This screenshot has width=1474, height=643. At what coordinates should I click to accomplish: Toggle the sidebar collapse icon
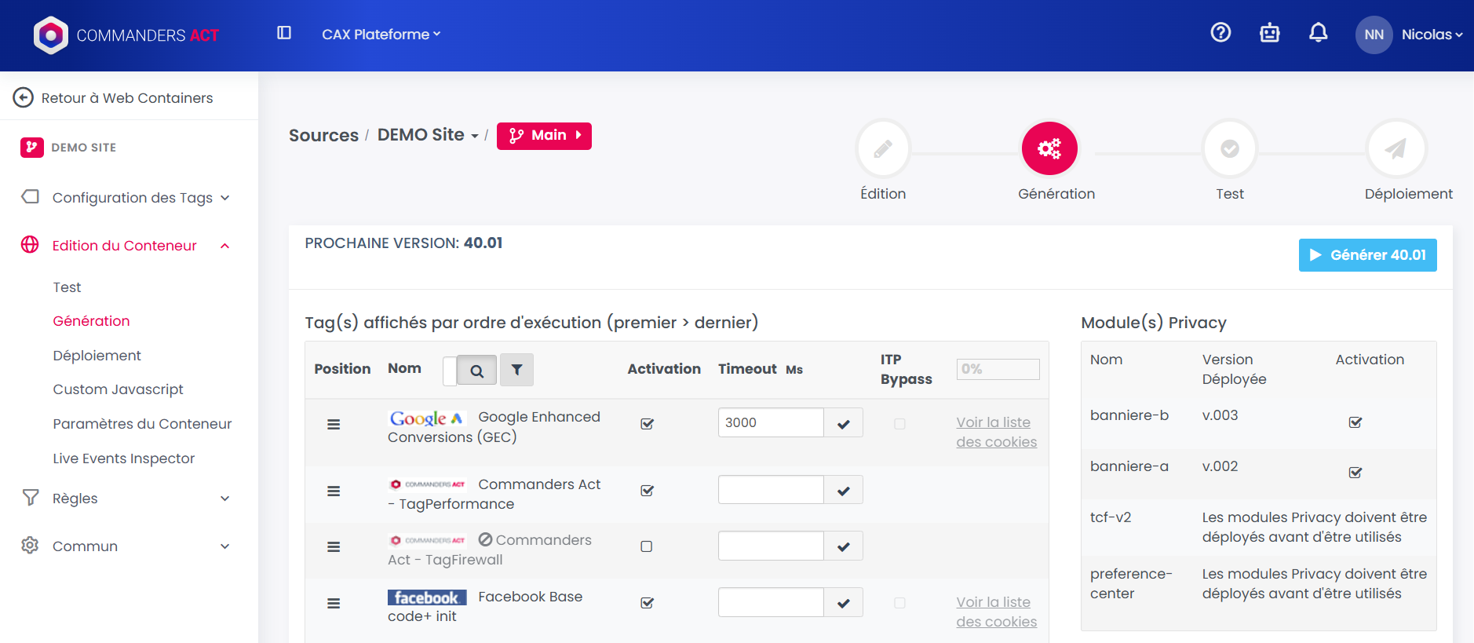pos(284,33)
